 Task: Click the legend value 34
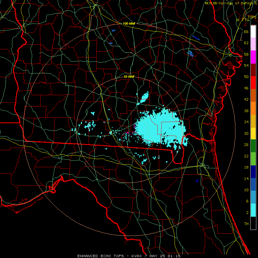click(246, 122)
